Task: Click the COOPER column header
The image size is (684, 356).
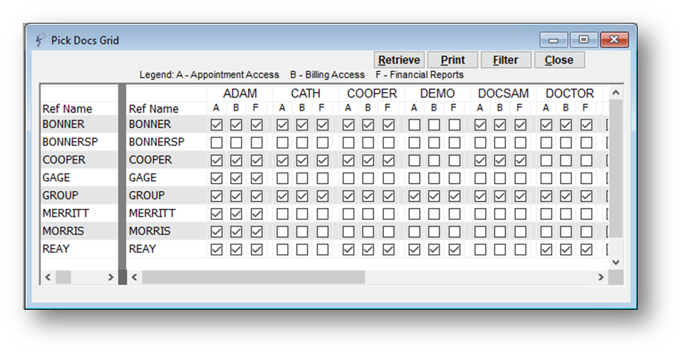Action: pyautogui.click(x=372, y=93)
